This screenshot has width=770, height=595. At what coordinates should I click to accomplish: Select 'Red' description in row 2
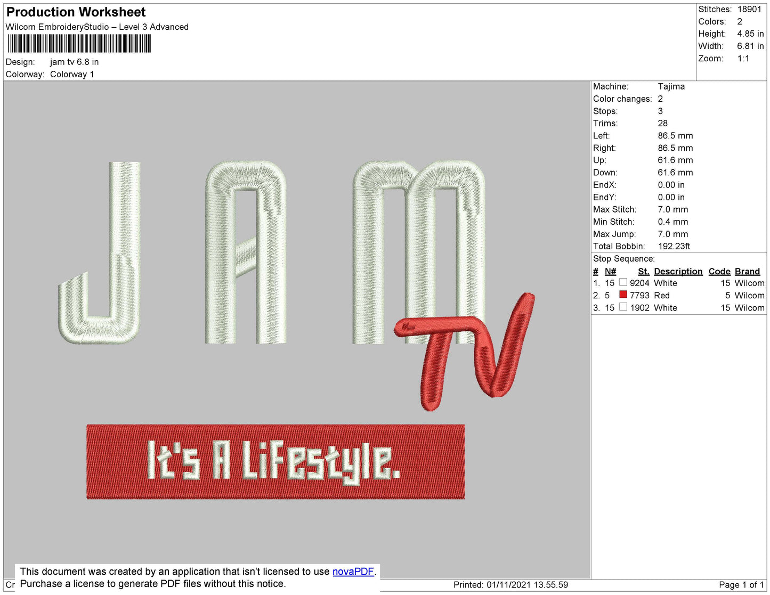(661, 296)
